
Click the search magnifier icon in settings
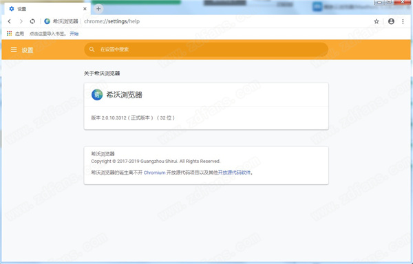(x=92, y=49)
